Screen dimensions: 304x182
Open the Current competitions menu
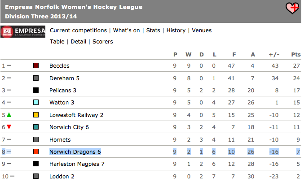coord(78,30)
